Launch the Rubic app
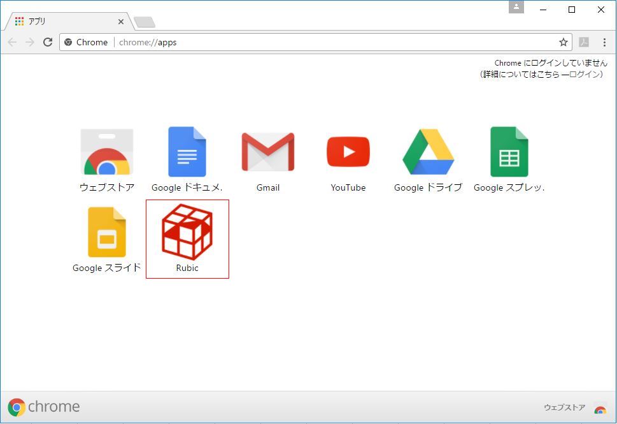The image size is (617, 424). coord(187,232)
